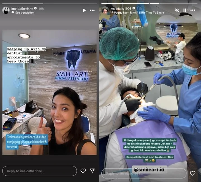Viewport: 201px width, 182px height.
Task: Type in Reply to imeldatherinne field
Action: coord(39,171)
